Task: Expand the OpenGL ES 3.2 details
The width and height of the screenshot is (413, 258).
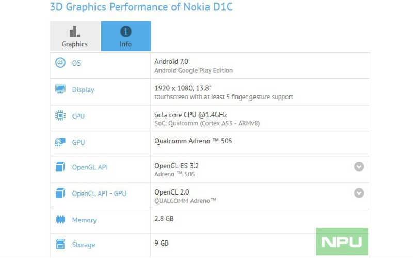Action: coord(359,166)
